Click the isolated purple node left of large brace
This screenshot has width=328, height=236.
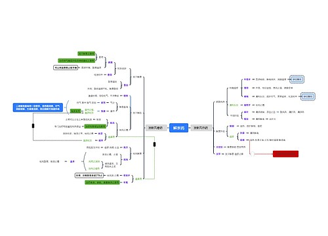coord(72,161)
